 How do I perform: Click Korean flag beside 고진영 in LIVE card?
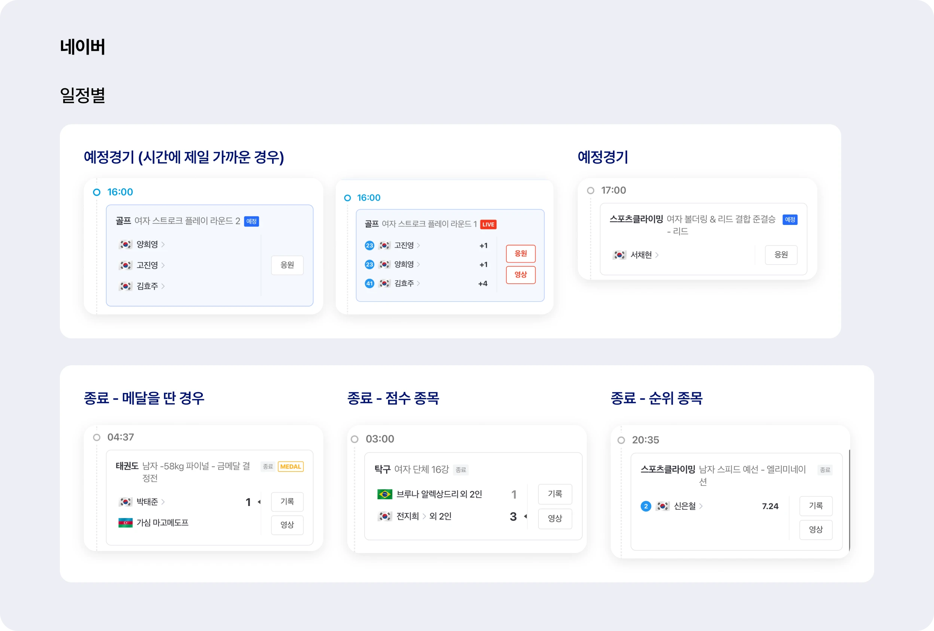pos(385,245)
